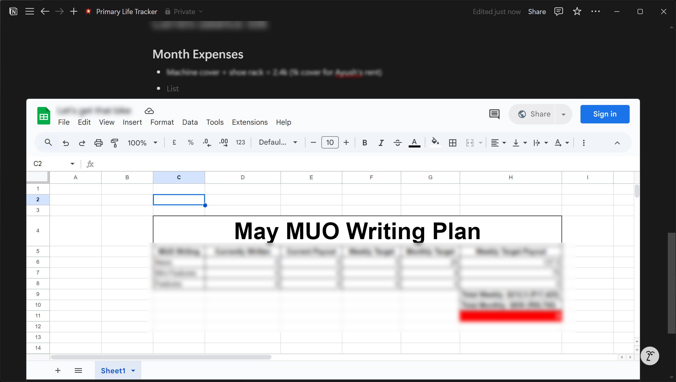The height and width of the screenshot is (382, 676).
Task: Open the 100% zoom dropdown
Action: [x=142, y=143]
